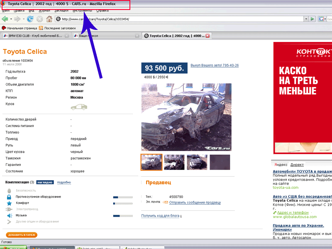Viewport: 332px width, 249px height.
Task: Open the Back history dropdown arrow
Action: [x=11, y=19]
